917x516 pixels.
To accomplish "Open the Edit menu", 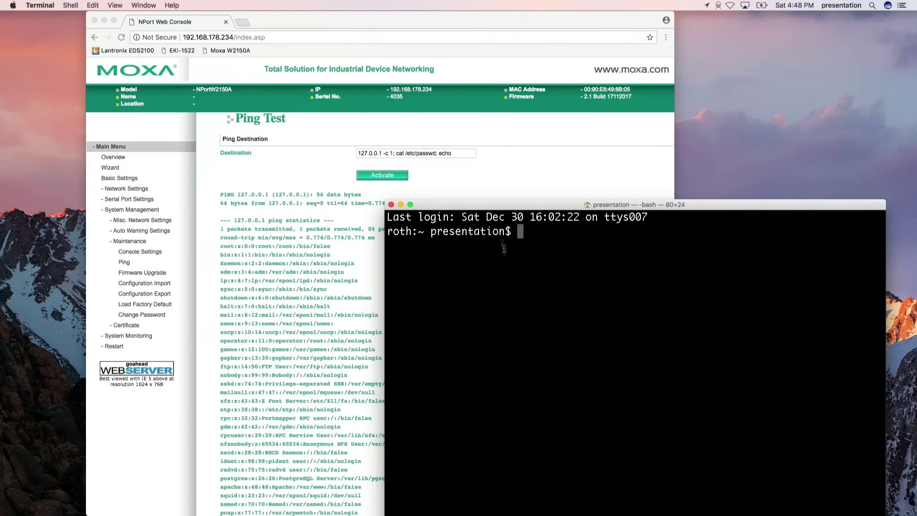I will click(93, 5).
